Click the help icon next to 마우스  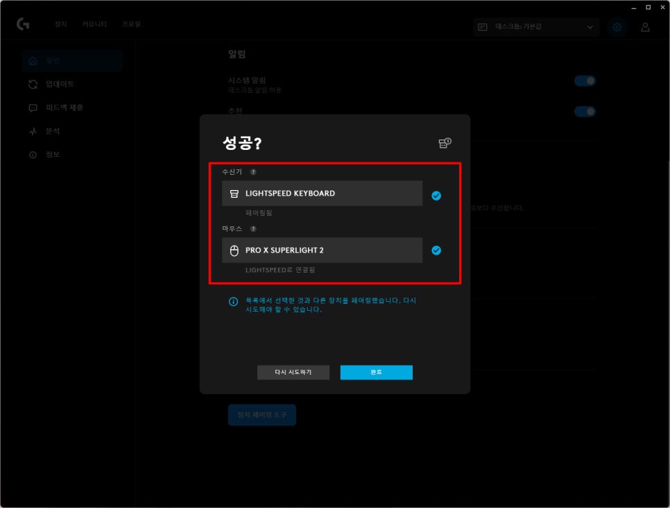[253, 228]
